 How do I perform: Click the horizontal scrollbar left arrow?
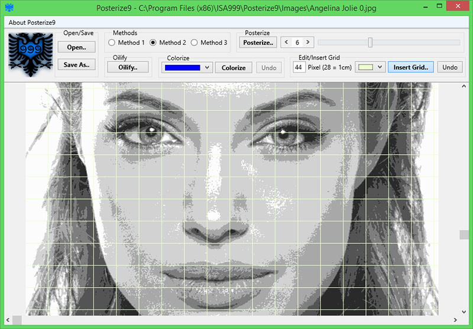click(x=8, y=320)
